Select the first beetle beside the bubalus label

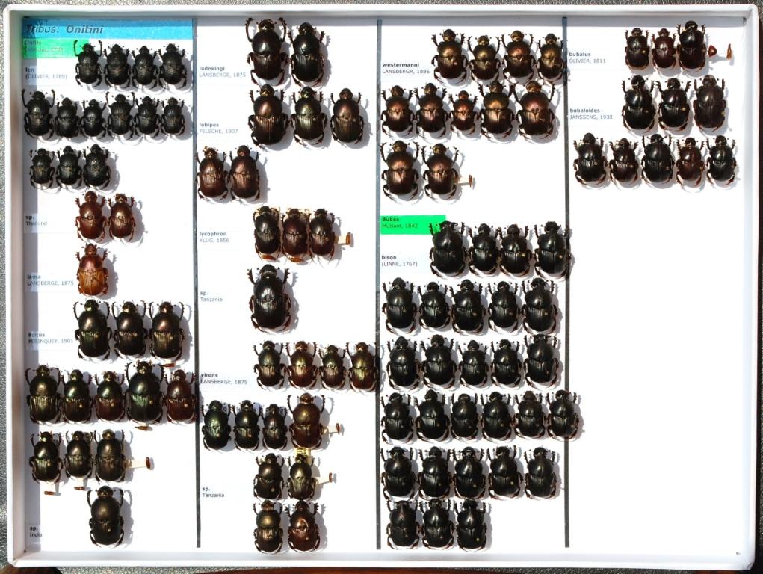(637, 49)
